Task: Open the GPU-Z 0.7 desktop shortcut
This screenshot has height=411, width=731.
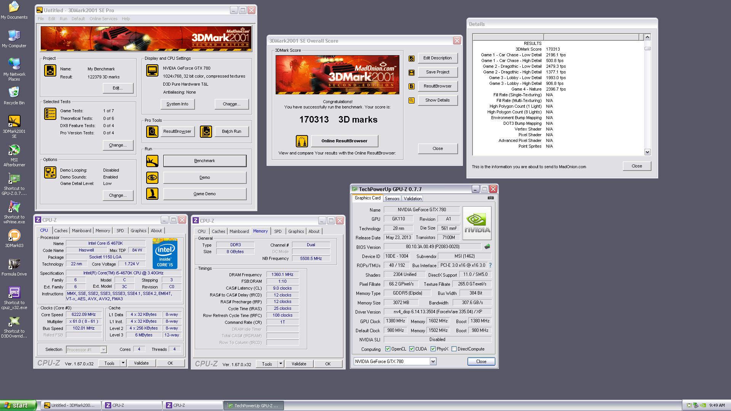Action: coord(14,184)
